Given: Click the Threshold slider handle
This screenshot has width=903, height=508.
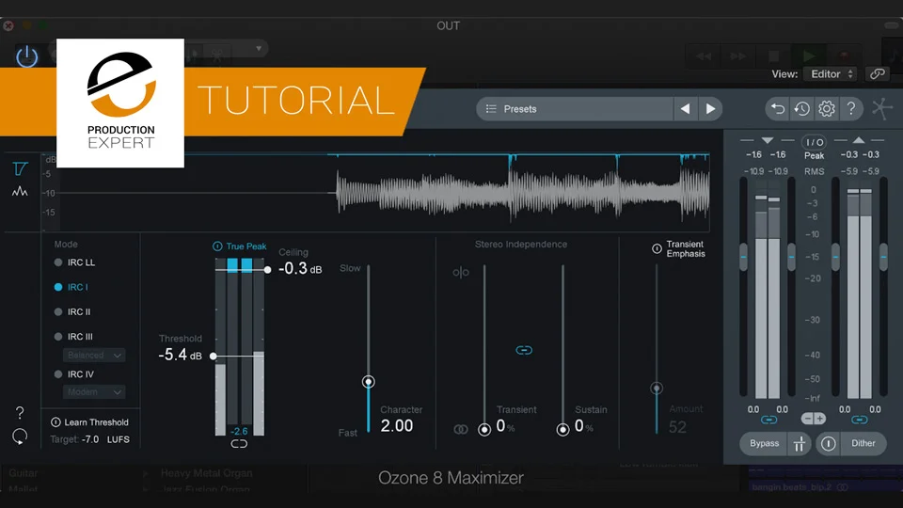Looking at the screenshot, I should (214, 356).
